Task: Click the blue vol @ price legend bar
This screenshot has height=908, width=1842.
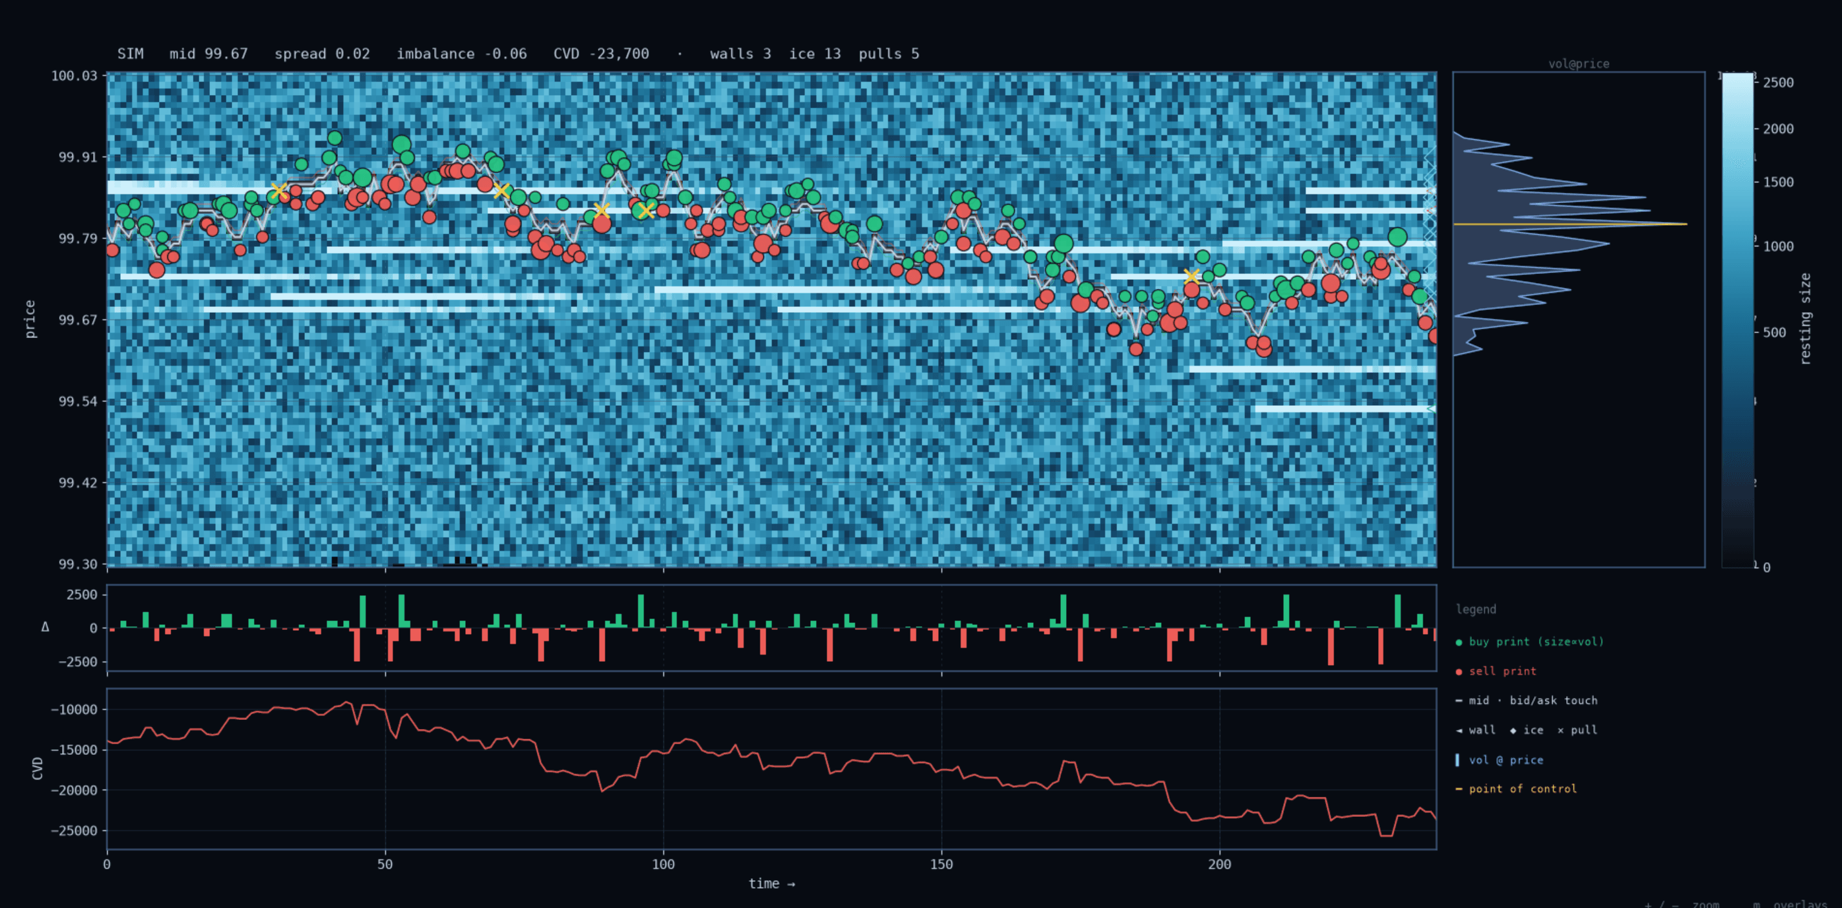Action: (x=1458, y=760)
